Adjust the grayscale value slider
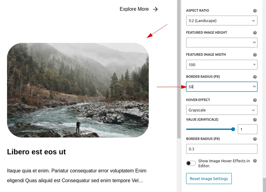This screenshot has width=266, height=192. pos(233,129)
